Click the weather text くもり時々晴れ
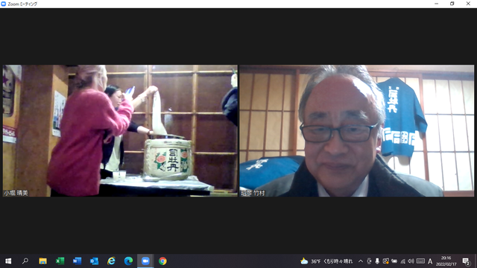 (338, 261)
